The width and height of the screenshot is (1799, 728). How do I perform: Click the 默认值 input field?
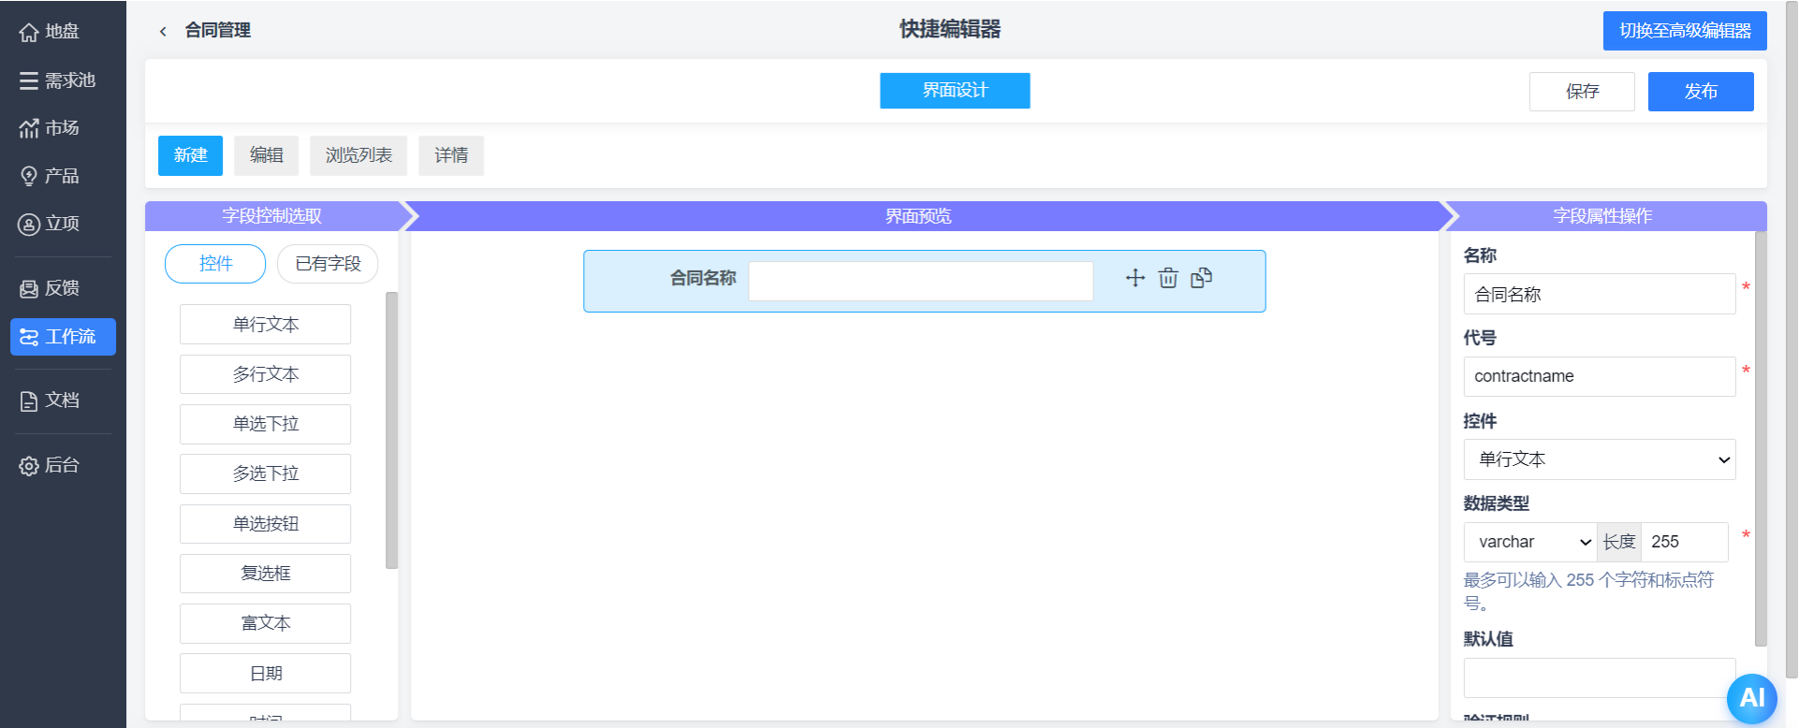point(1600,677)
